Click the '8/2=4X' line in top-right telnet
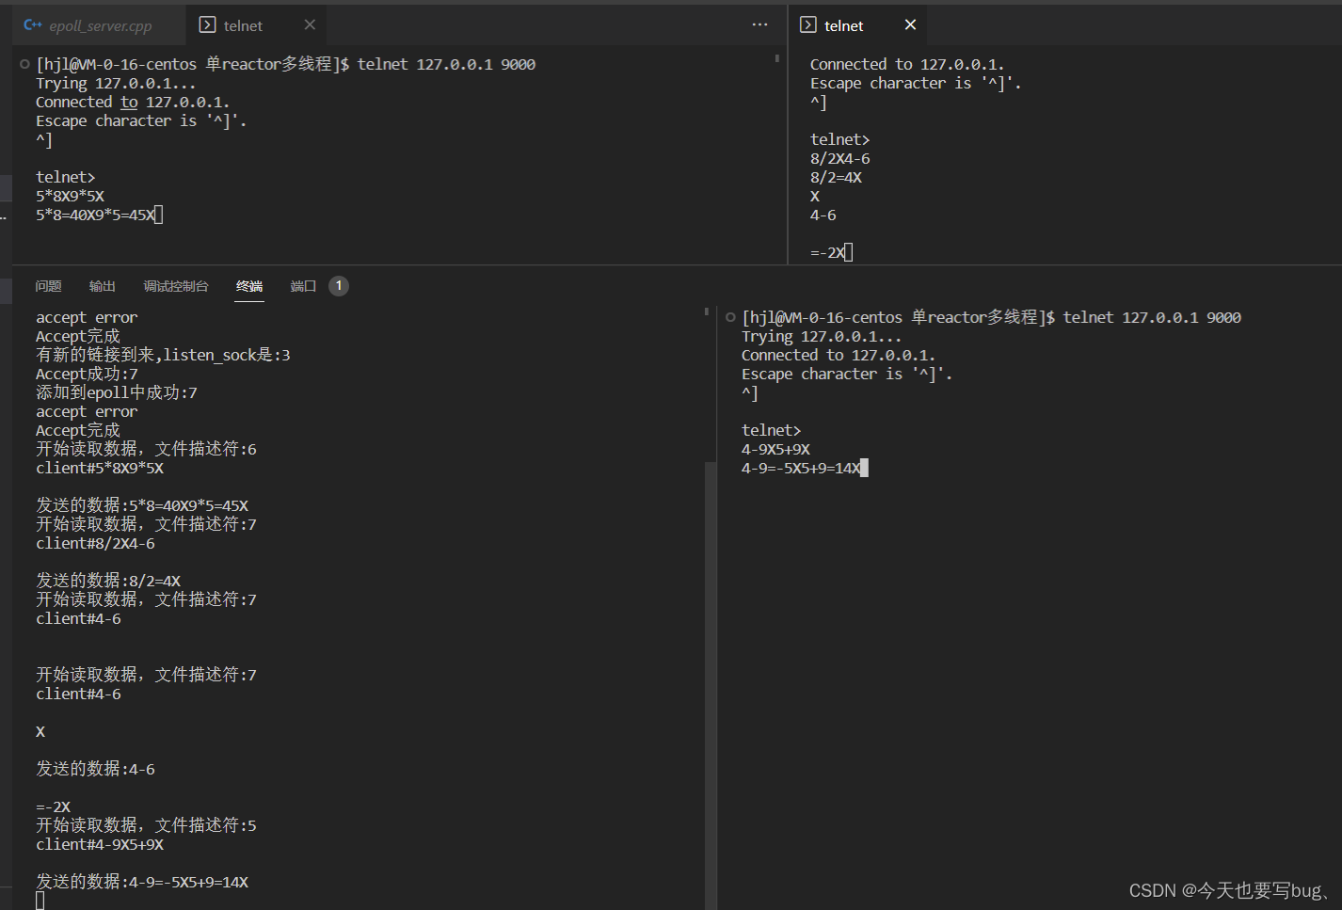 click(836, 177)
